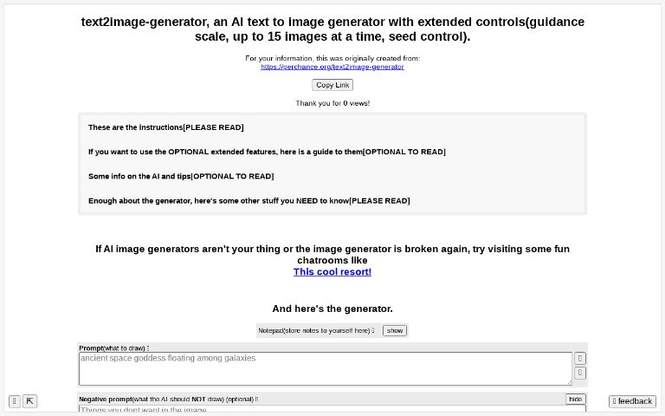Expand "These are the instructions[PLEASE READ]"
Viewport: 665px width, 416px height.
pyautogui.click(x=165, y=127)
